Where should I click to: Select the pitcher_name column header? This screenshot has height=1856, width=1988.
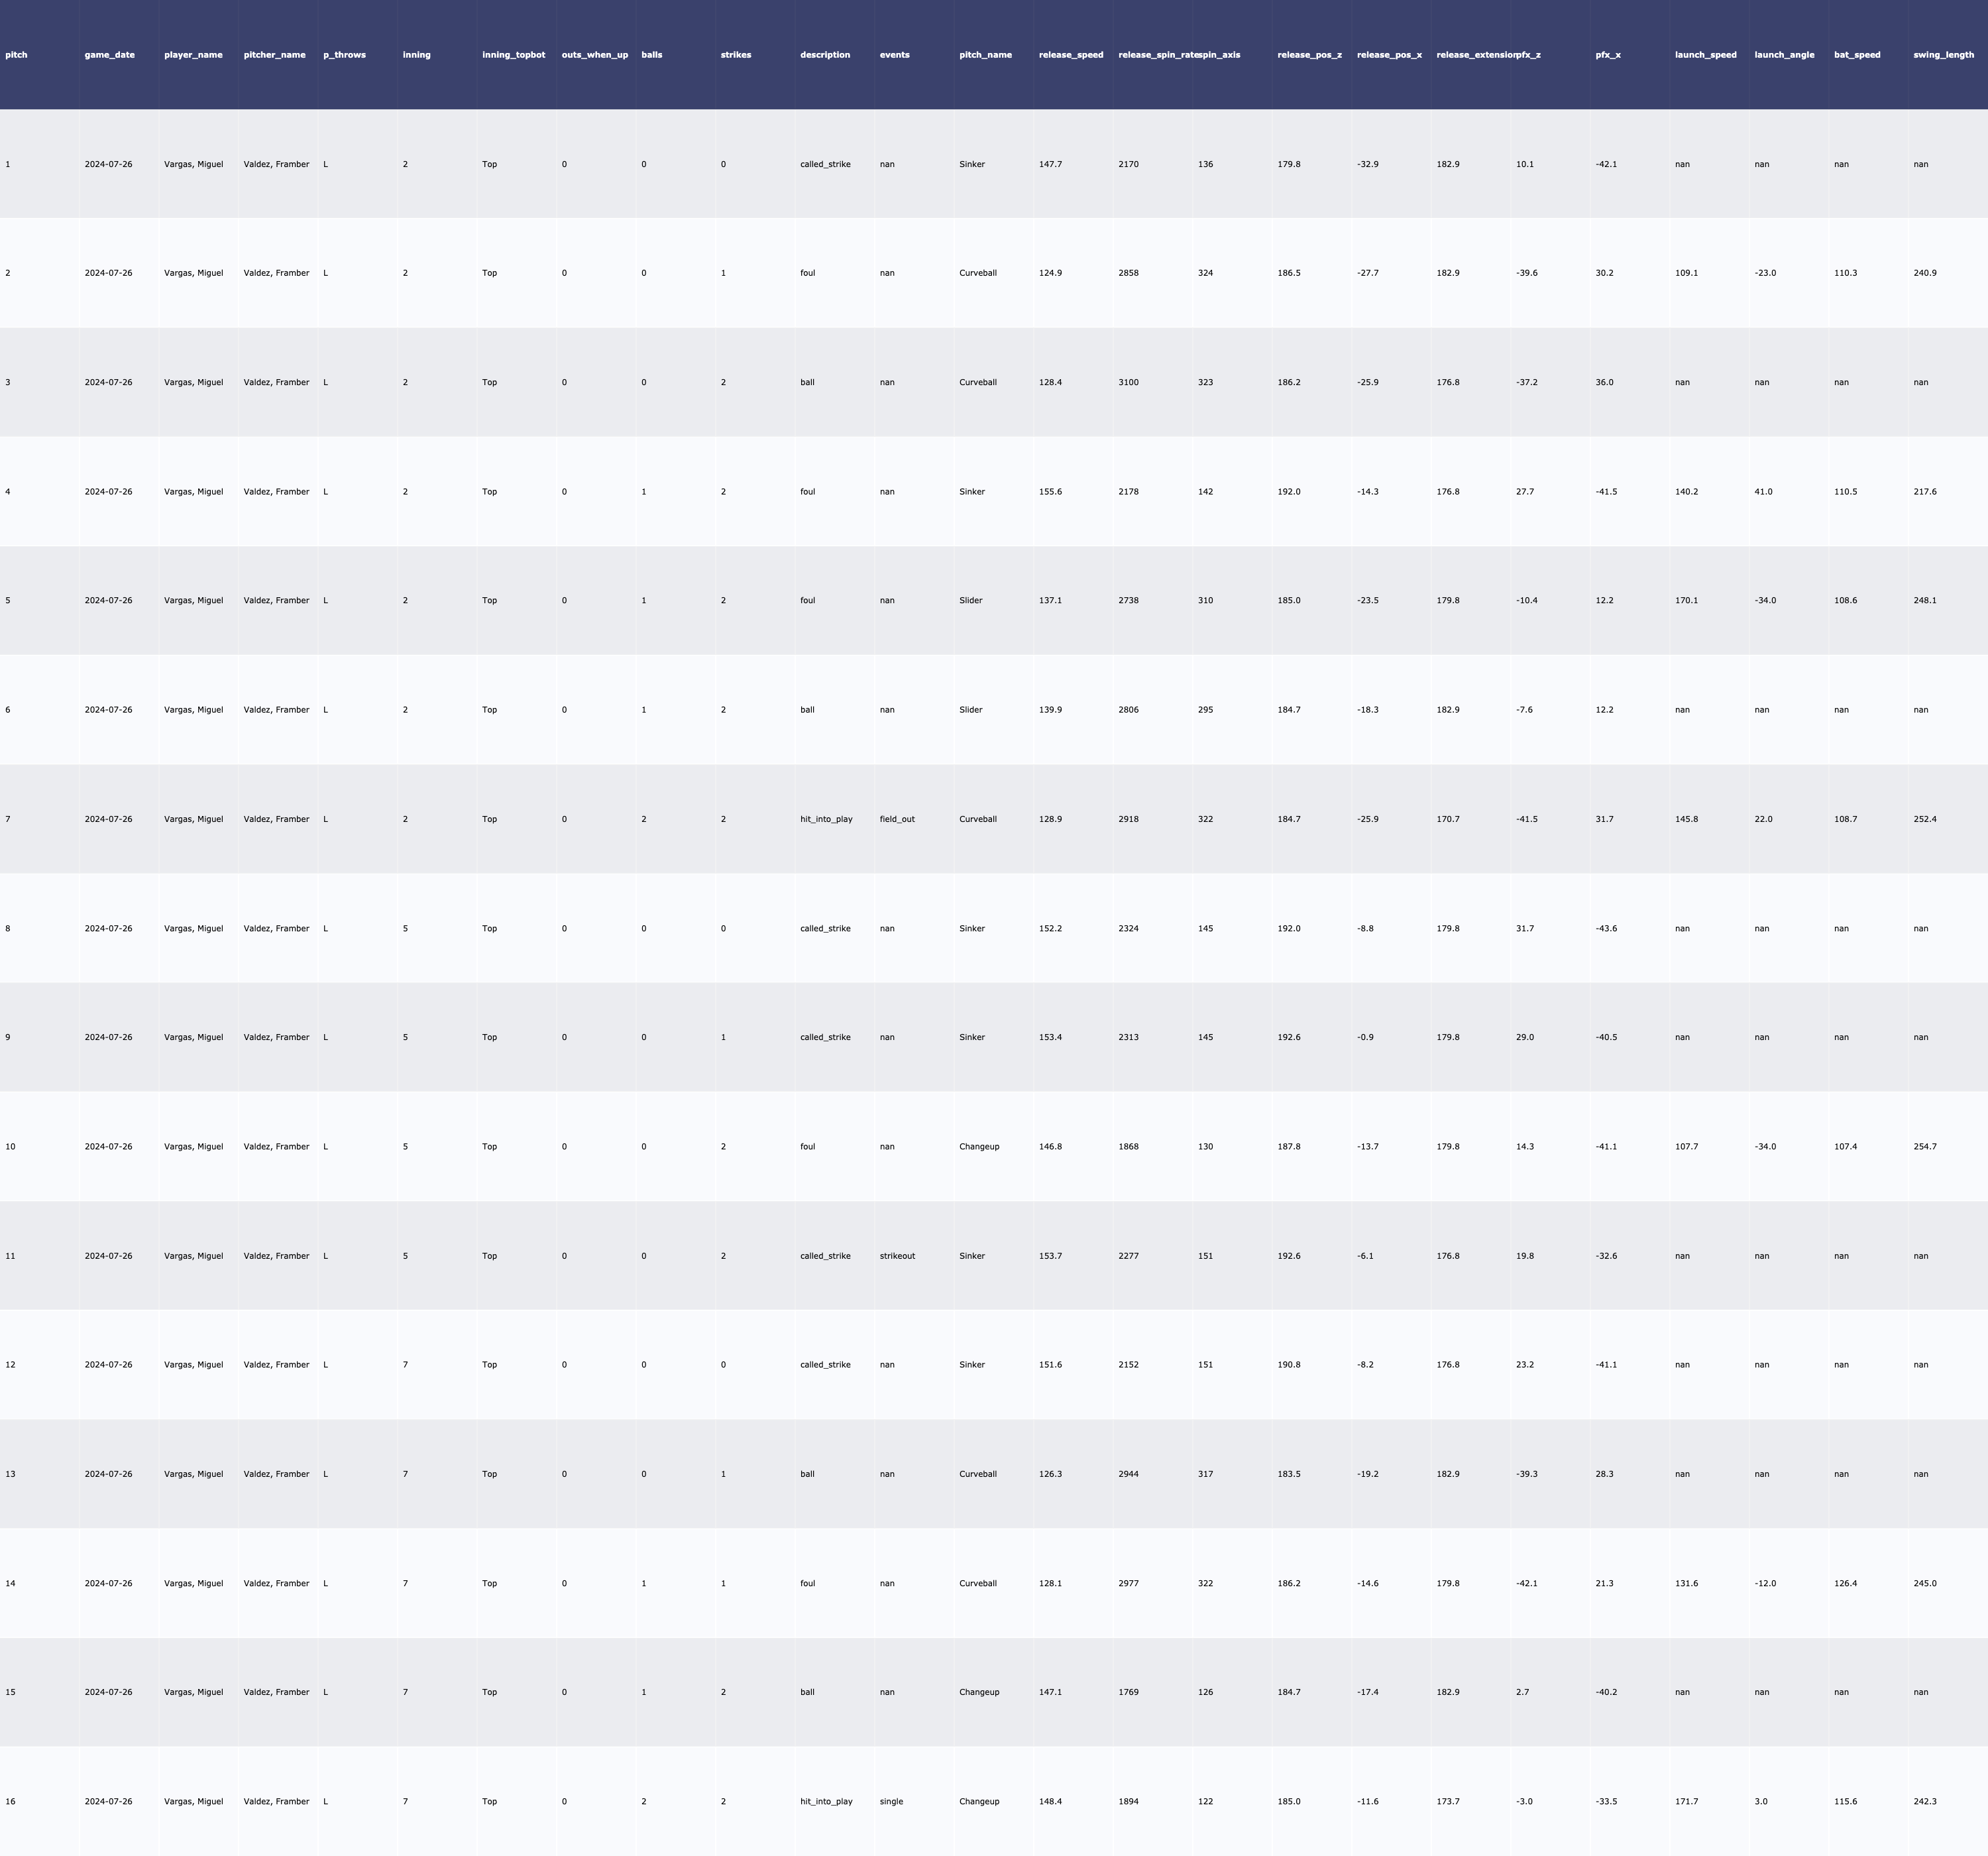coord(274,55)
